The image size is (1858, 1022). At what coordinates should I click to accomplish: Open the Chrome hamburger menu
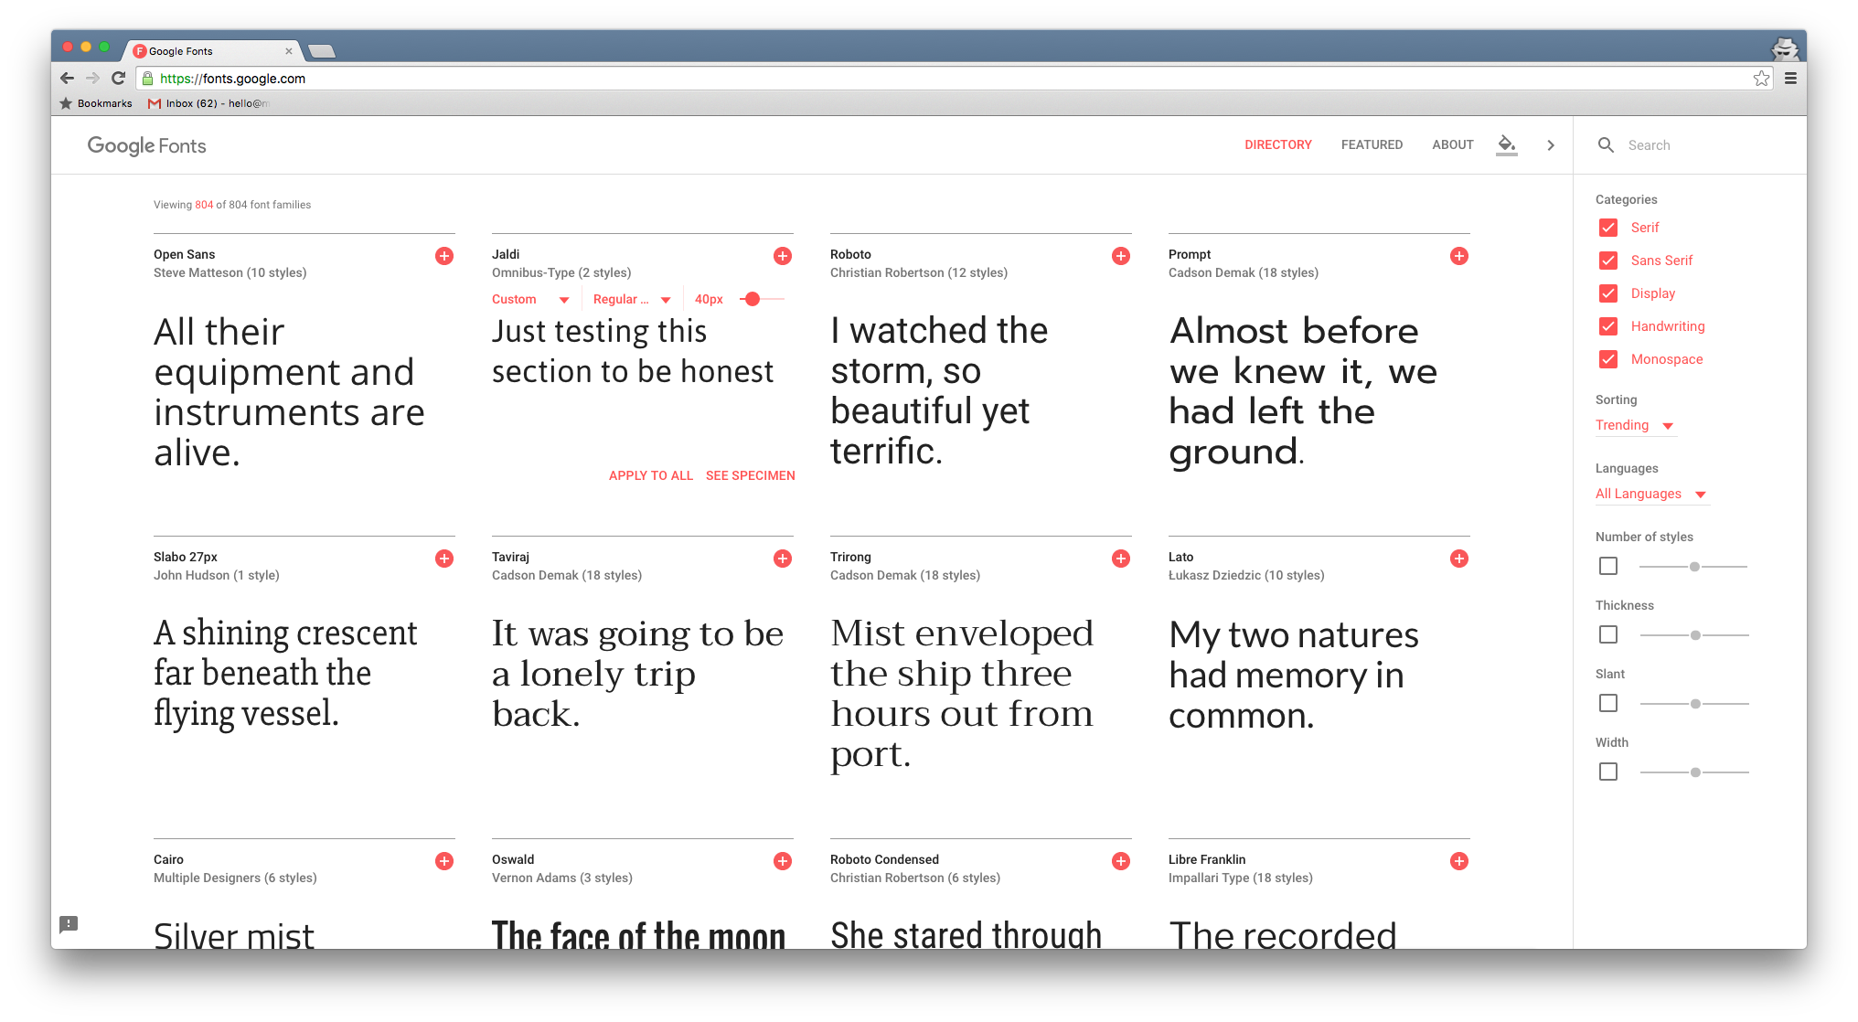point(1790,79)
